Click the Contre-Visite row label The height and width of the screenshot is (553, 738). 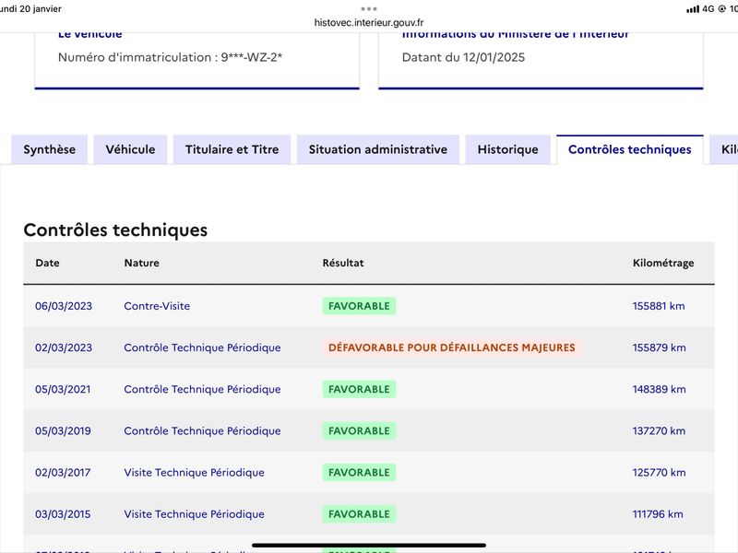click(157, 306)
